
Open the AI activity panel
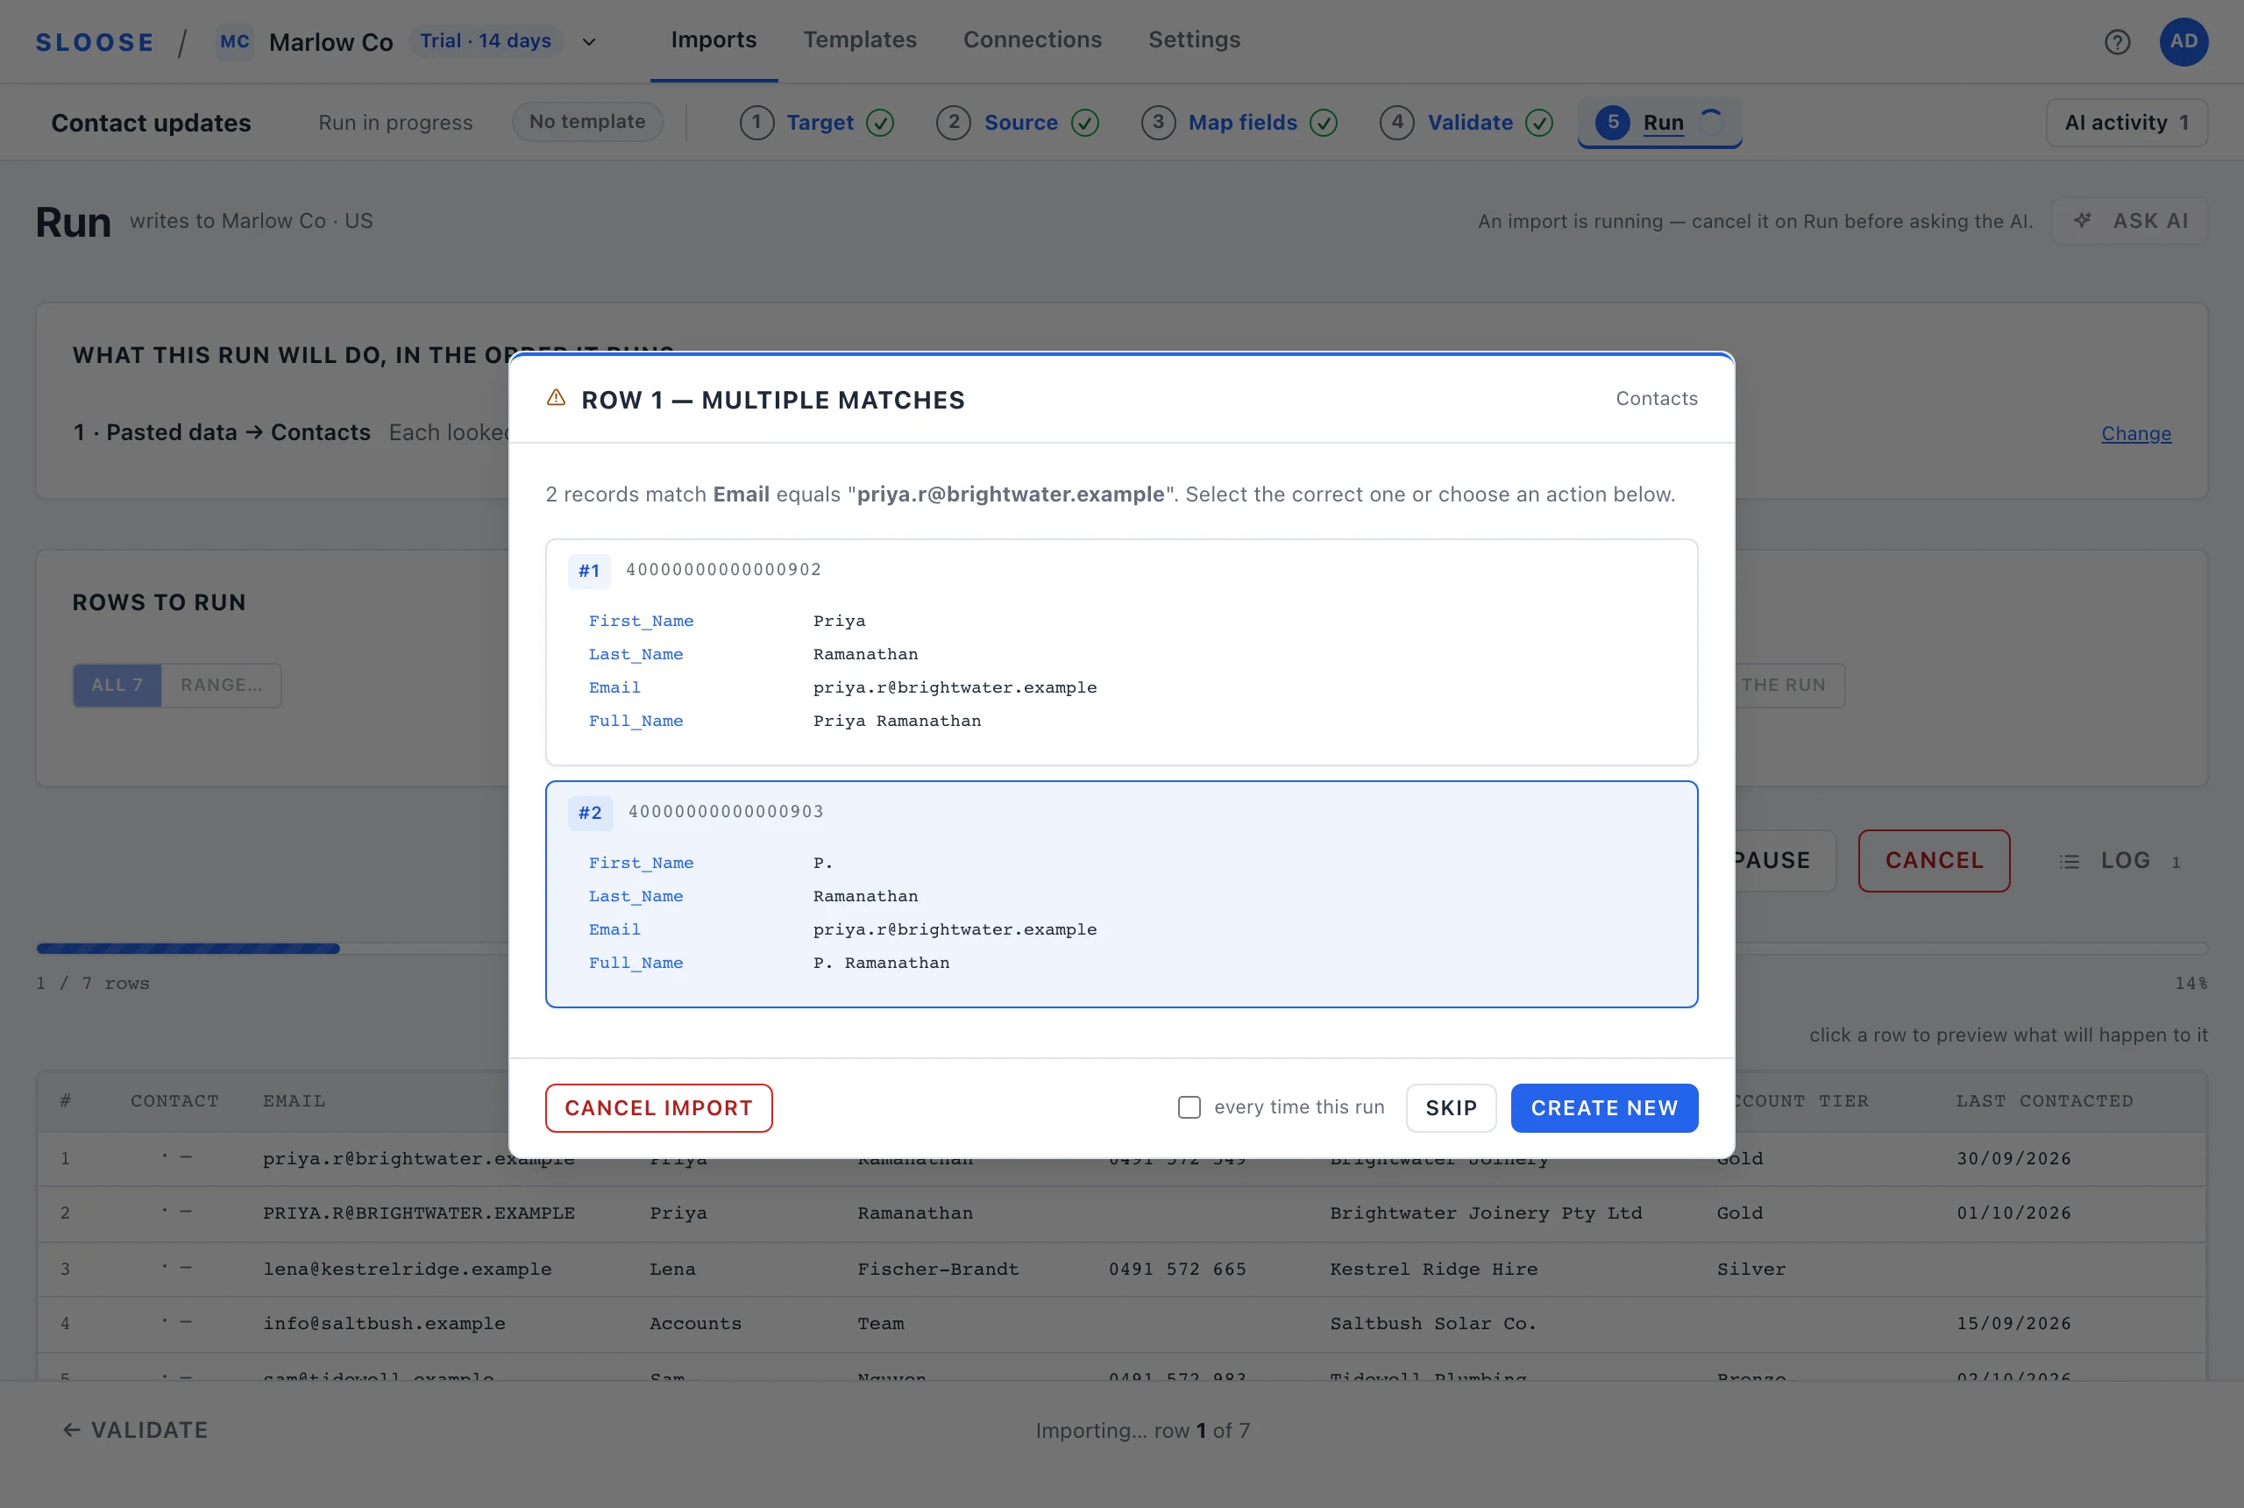tap(2126, 122)
